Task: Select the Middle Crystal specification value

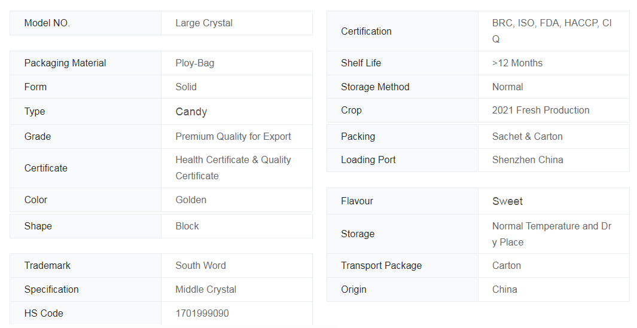Action: click(206, 289)
